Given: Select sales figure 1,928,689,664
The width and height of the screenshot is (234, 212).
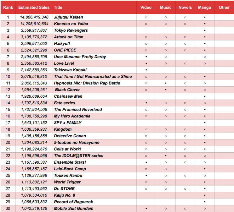Looking at the screenshot, I should point(34,96).
